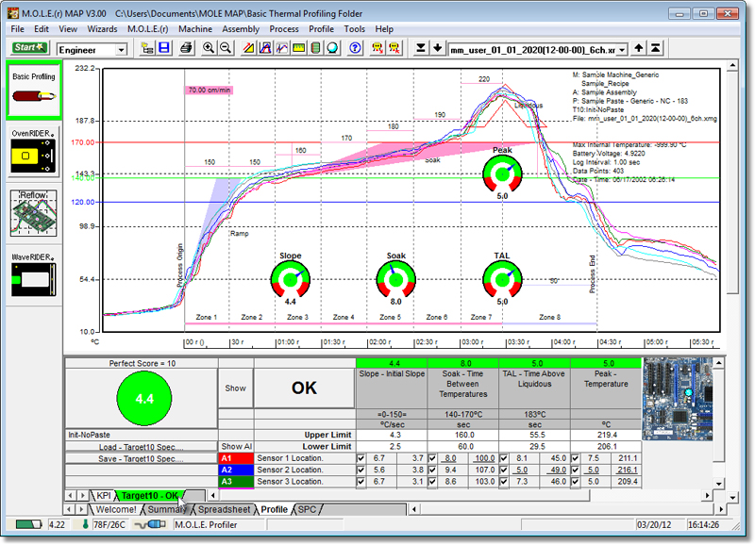Click the red A1 color swatch
Viewport: 755px width, 545px height.
point(236,458)
